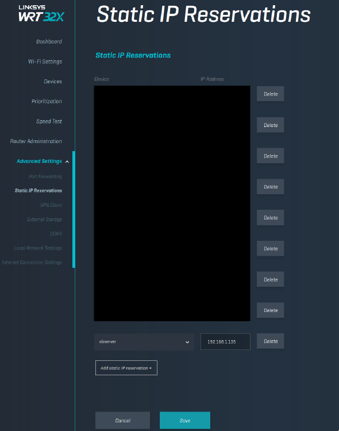This screenshot has height=431, width=339.
Task: Edit the 192.168.1.135 IP address field
Action: pos(225,342)
